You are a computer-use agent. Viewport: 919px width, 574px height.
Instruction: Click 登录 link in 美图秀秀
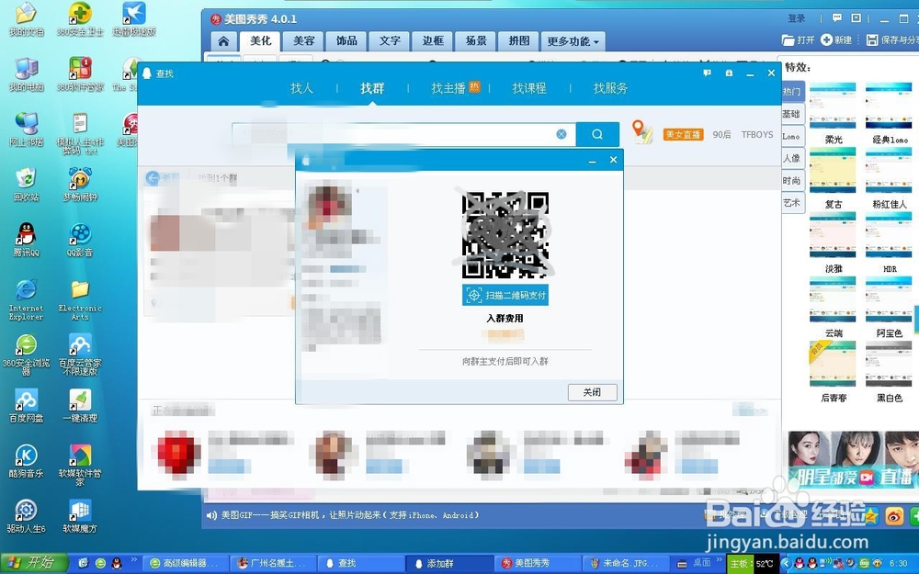[797, 18]
